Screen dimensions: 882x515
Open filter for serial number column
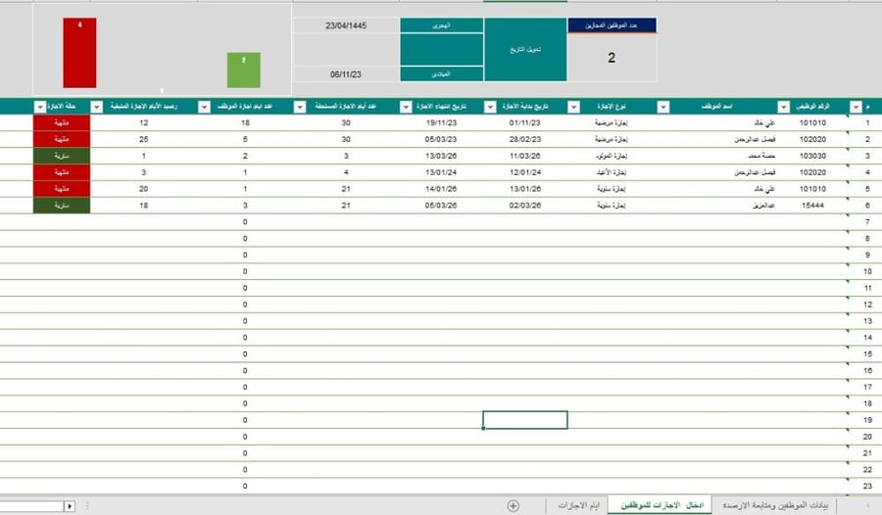(856, 107)
